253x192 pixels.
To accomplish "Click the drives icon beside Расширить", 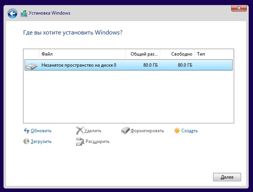I will pos(80,141).
